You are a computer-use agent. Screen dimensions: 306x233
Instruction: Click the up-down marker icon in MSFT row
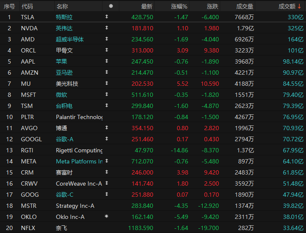tap(107, 94)
